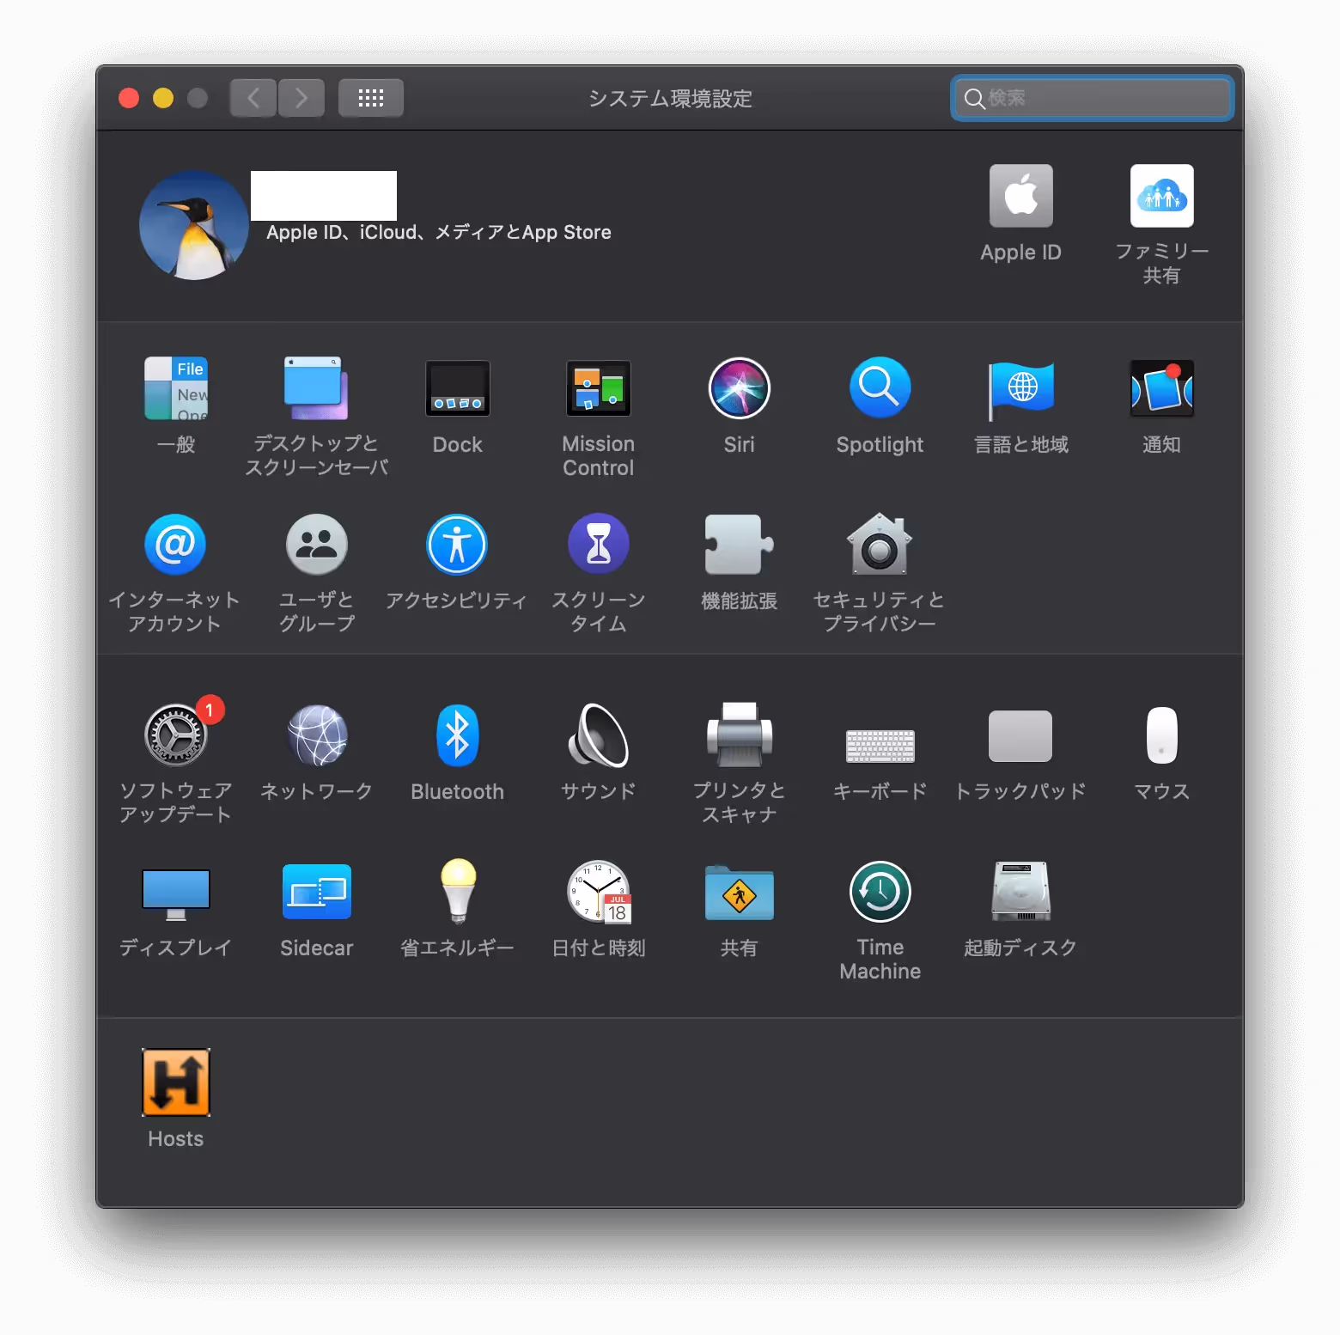
Task: Click the penguin user profile picture
Action: pyautogui.click(x=194, y=225)
